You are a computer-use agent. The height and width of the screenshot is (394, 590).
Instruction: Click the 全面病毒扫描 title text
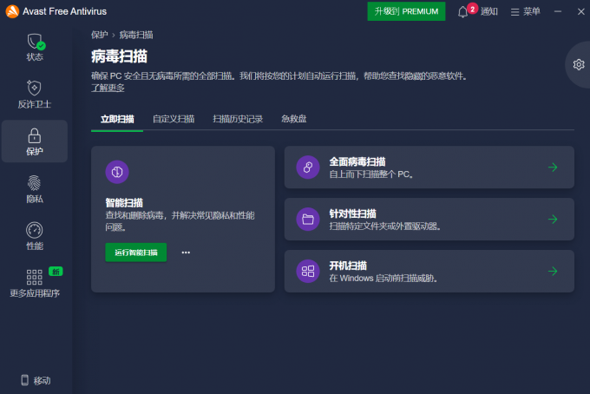[357, 161]
